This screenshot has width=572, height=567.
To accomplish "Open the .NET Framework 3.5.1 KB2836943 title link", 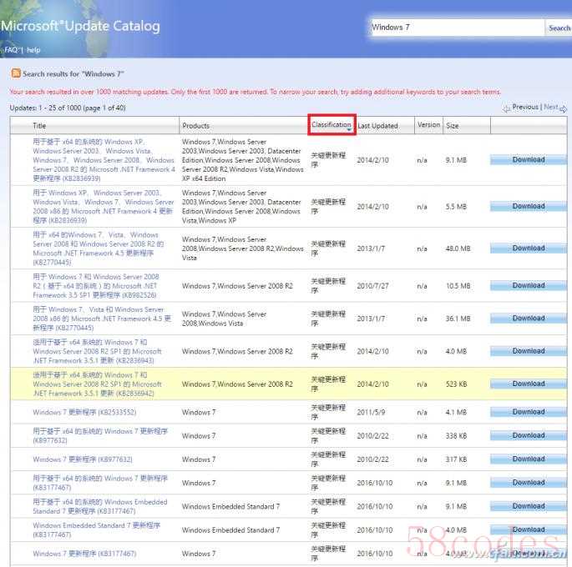I will point(97,351).
